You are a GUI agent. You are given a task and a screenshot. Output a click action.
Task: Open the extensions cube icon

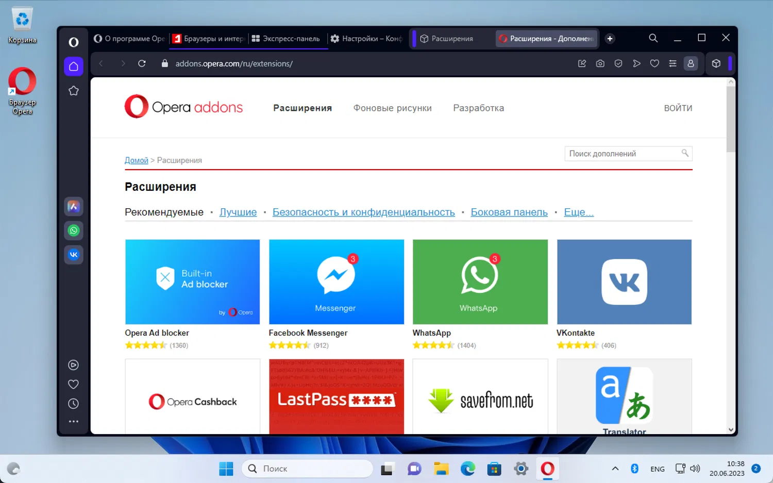(716, 63)
